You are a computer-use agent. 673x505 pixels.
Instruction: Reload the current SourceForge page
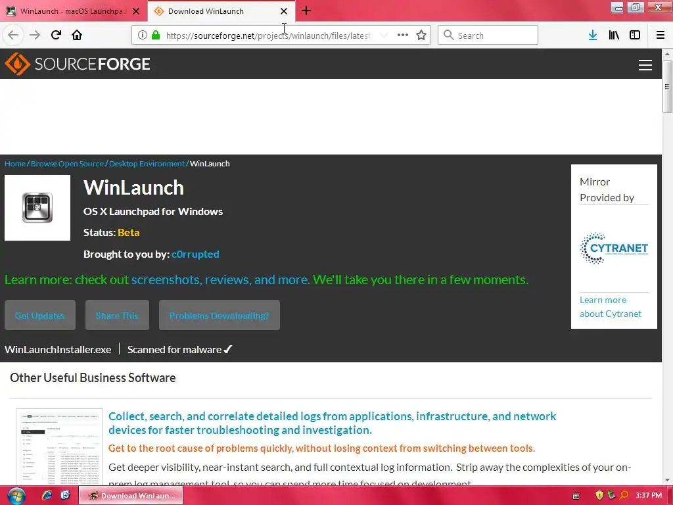click(56, 35)
